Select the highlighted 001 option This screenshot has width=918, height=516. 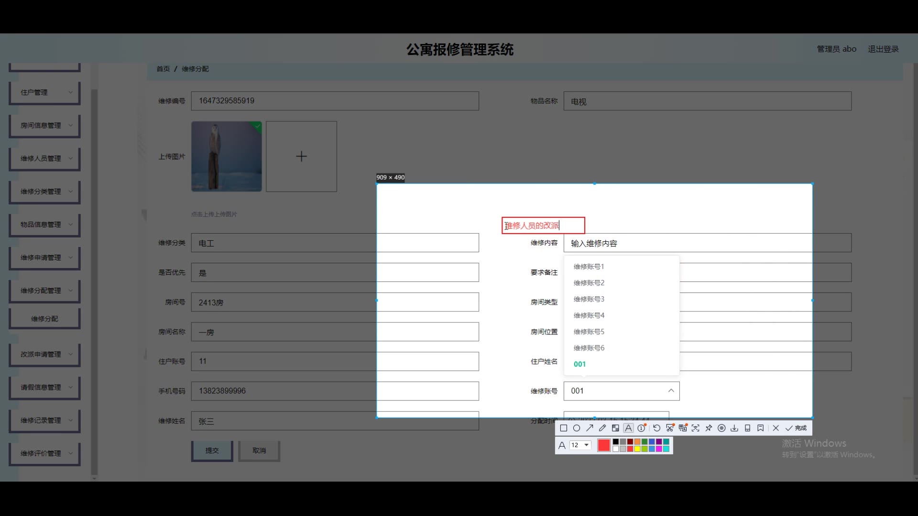622,364
